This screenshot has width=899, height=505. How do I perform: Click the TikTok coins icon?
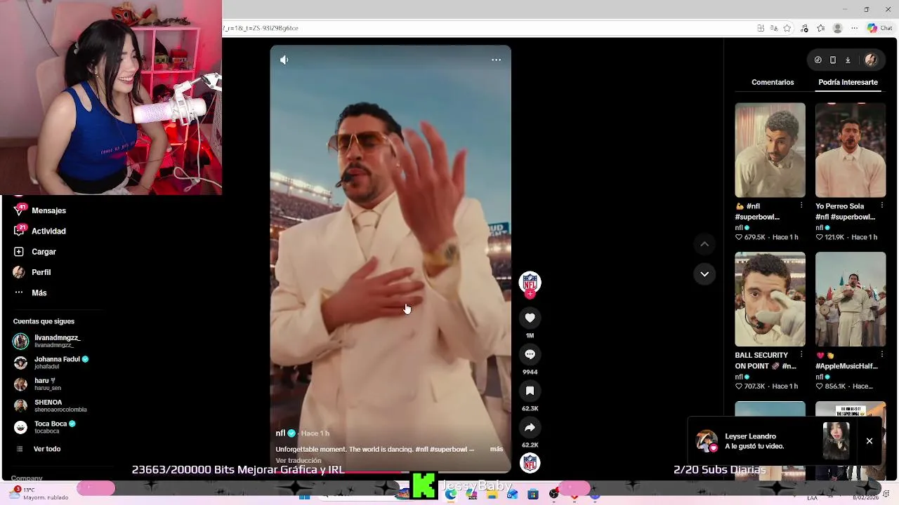pos(818,60)
